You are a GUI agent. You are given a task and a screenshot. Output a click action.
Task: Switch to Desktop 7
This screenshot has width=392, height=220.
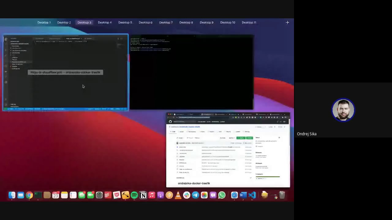click(166, 22)
